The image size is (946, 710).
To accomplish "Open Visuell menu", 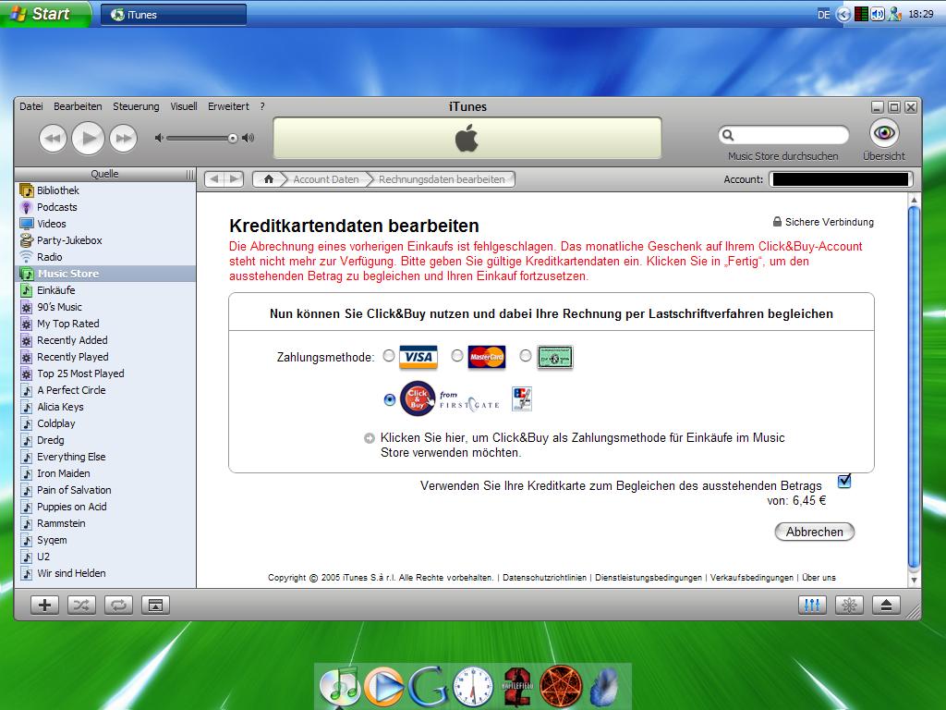I will 184,106.
